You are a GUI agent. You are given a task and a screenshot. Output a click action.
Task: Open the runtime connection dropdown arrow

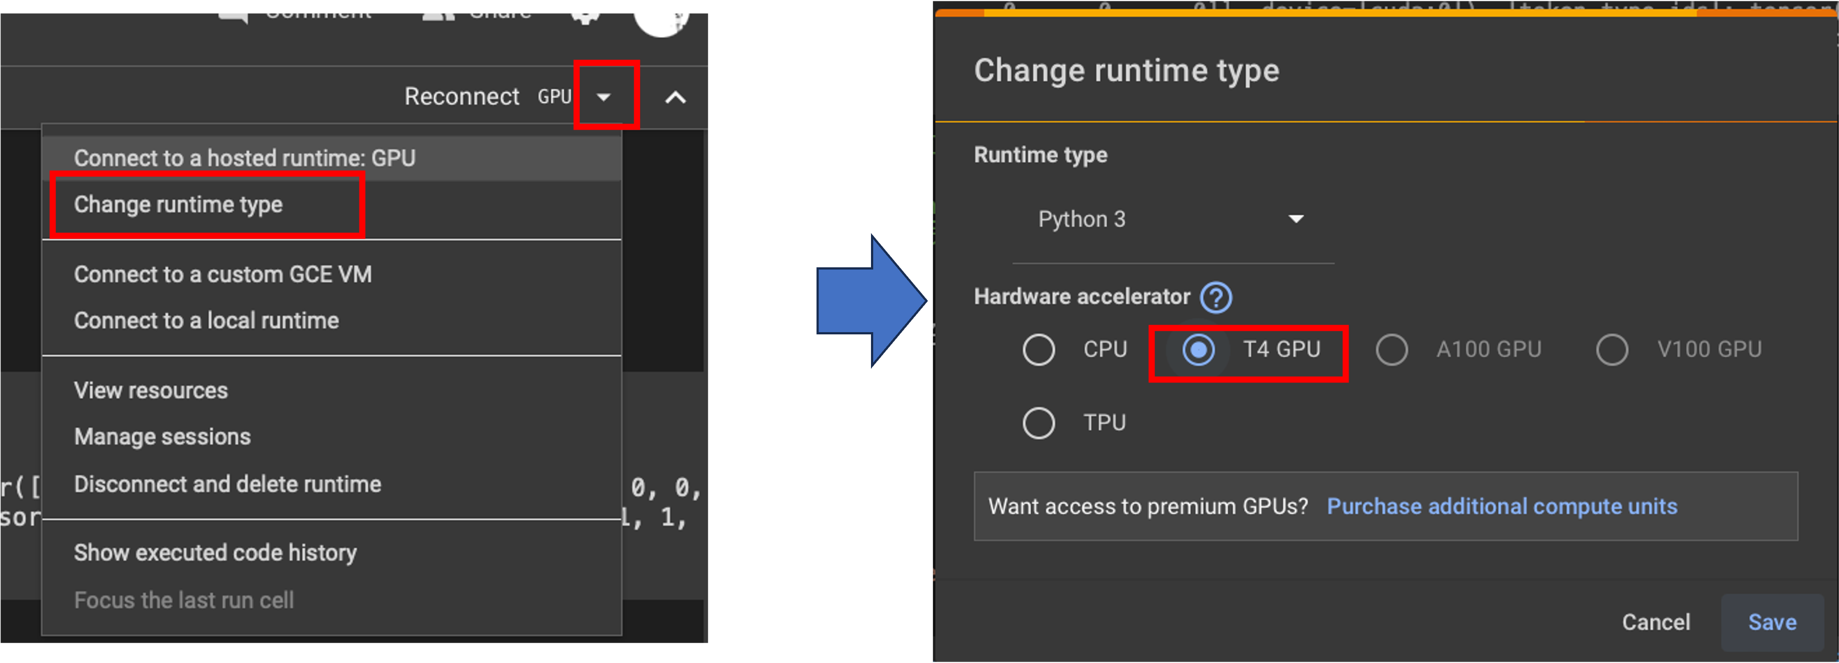pyautogui.click(x=603, y=97)
